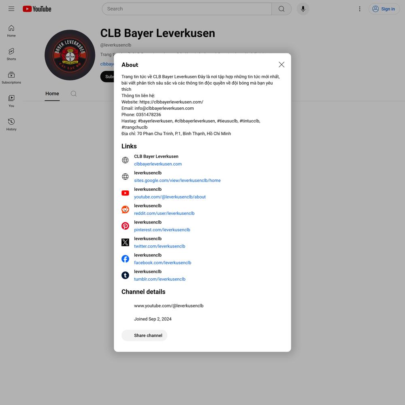Click the Share channel button
Image resolution: width=405 pixels, height=405 pixels.
(144, 335)
